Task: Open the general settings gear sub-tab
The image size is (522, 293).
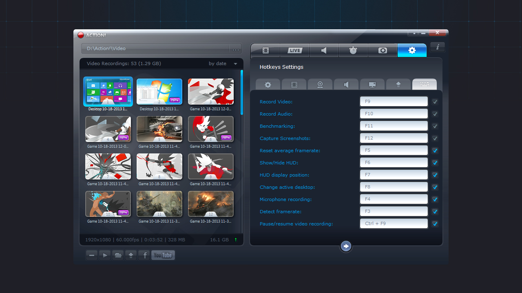Action: (x=268, y=84)
